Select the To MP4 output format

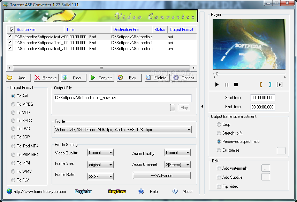click(13, 163)
